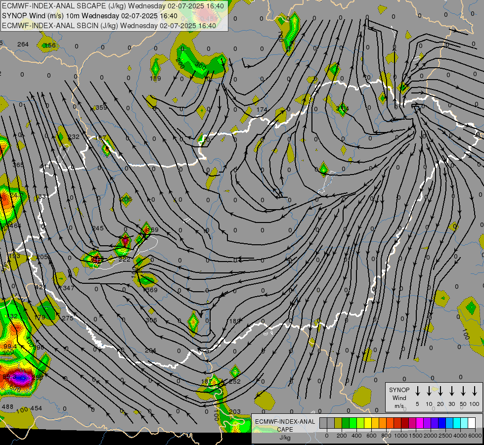The image size is (484, 445).
Task: Click the 50 m/s wind arrow in SYNOP legend
Action: 463,391
